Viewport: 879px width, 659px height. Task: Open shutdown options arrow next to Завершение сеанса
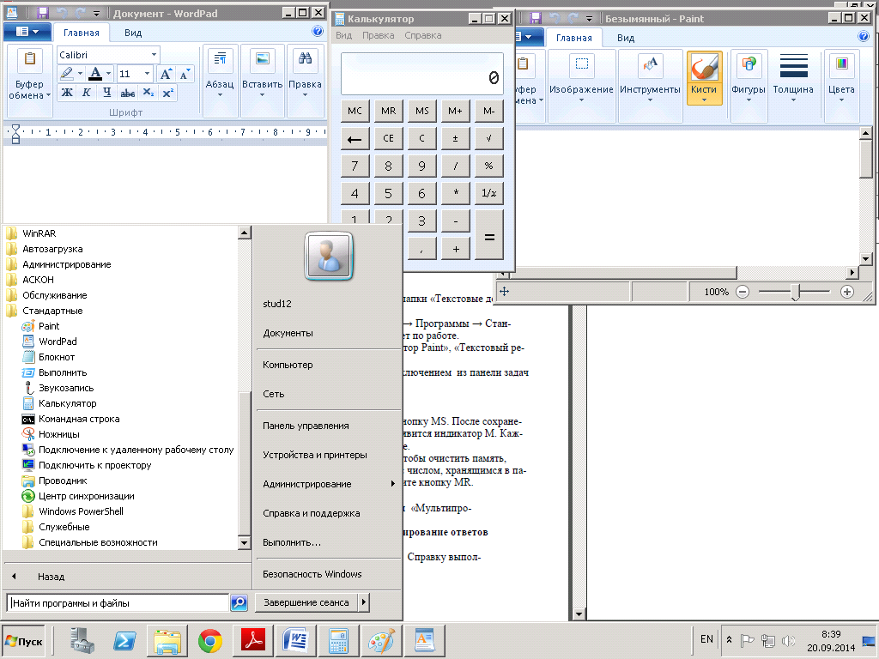pos(364,602)
